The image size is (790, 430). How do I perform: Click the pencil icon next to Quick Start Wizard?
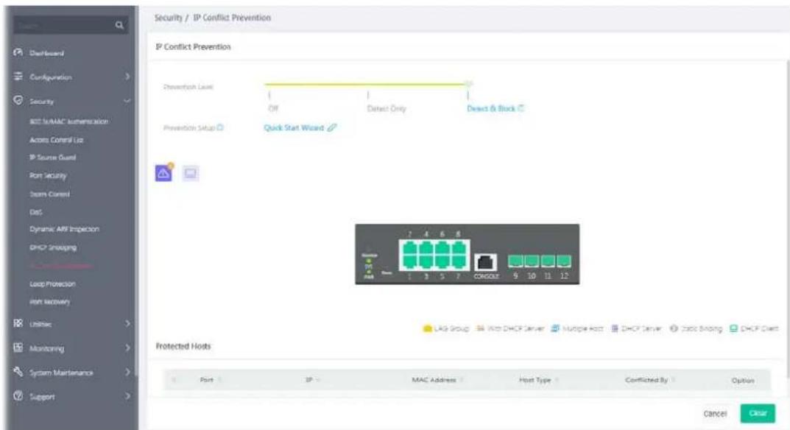coord(331,127)
